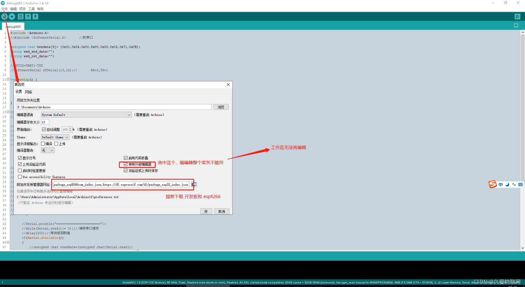The height and width of the screenshot is (287, 525).
Task: Click the editor scrollbar down arrow
Action: click(x=523, y=248)
